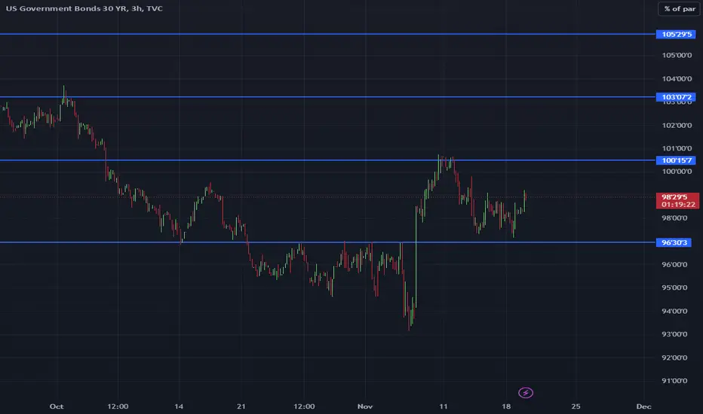Screen dimensions: 703x414
Task: Click the 96'00'0 price axis label
Action: coord(674,264)
